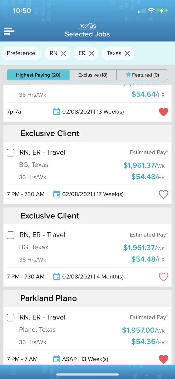Switch to Exclusive (18) tab
Viewport: 175px width, 379px height.
tap(93, 75)
